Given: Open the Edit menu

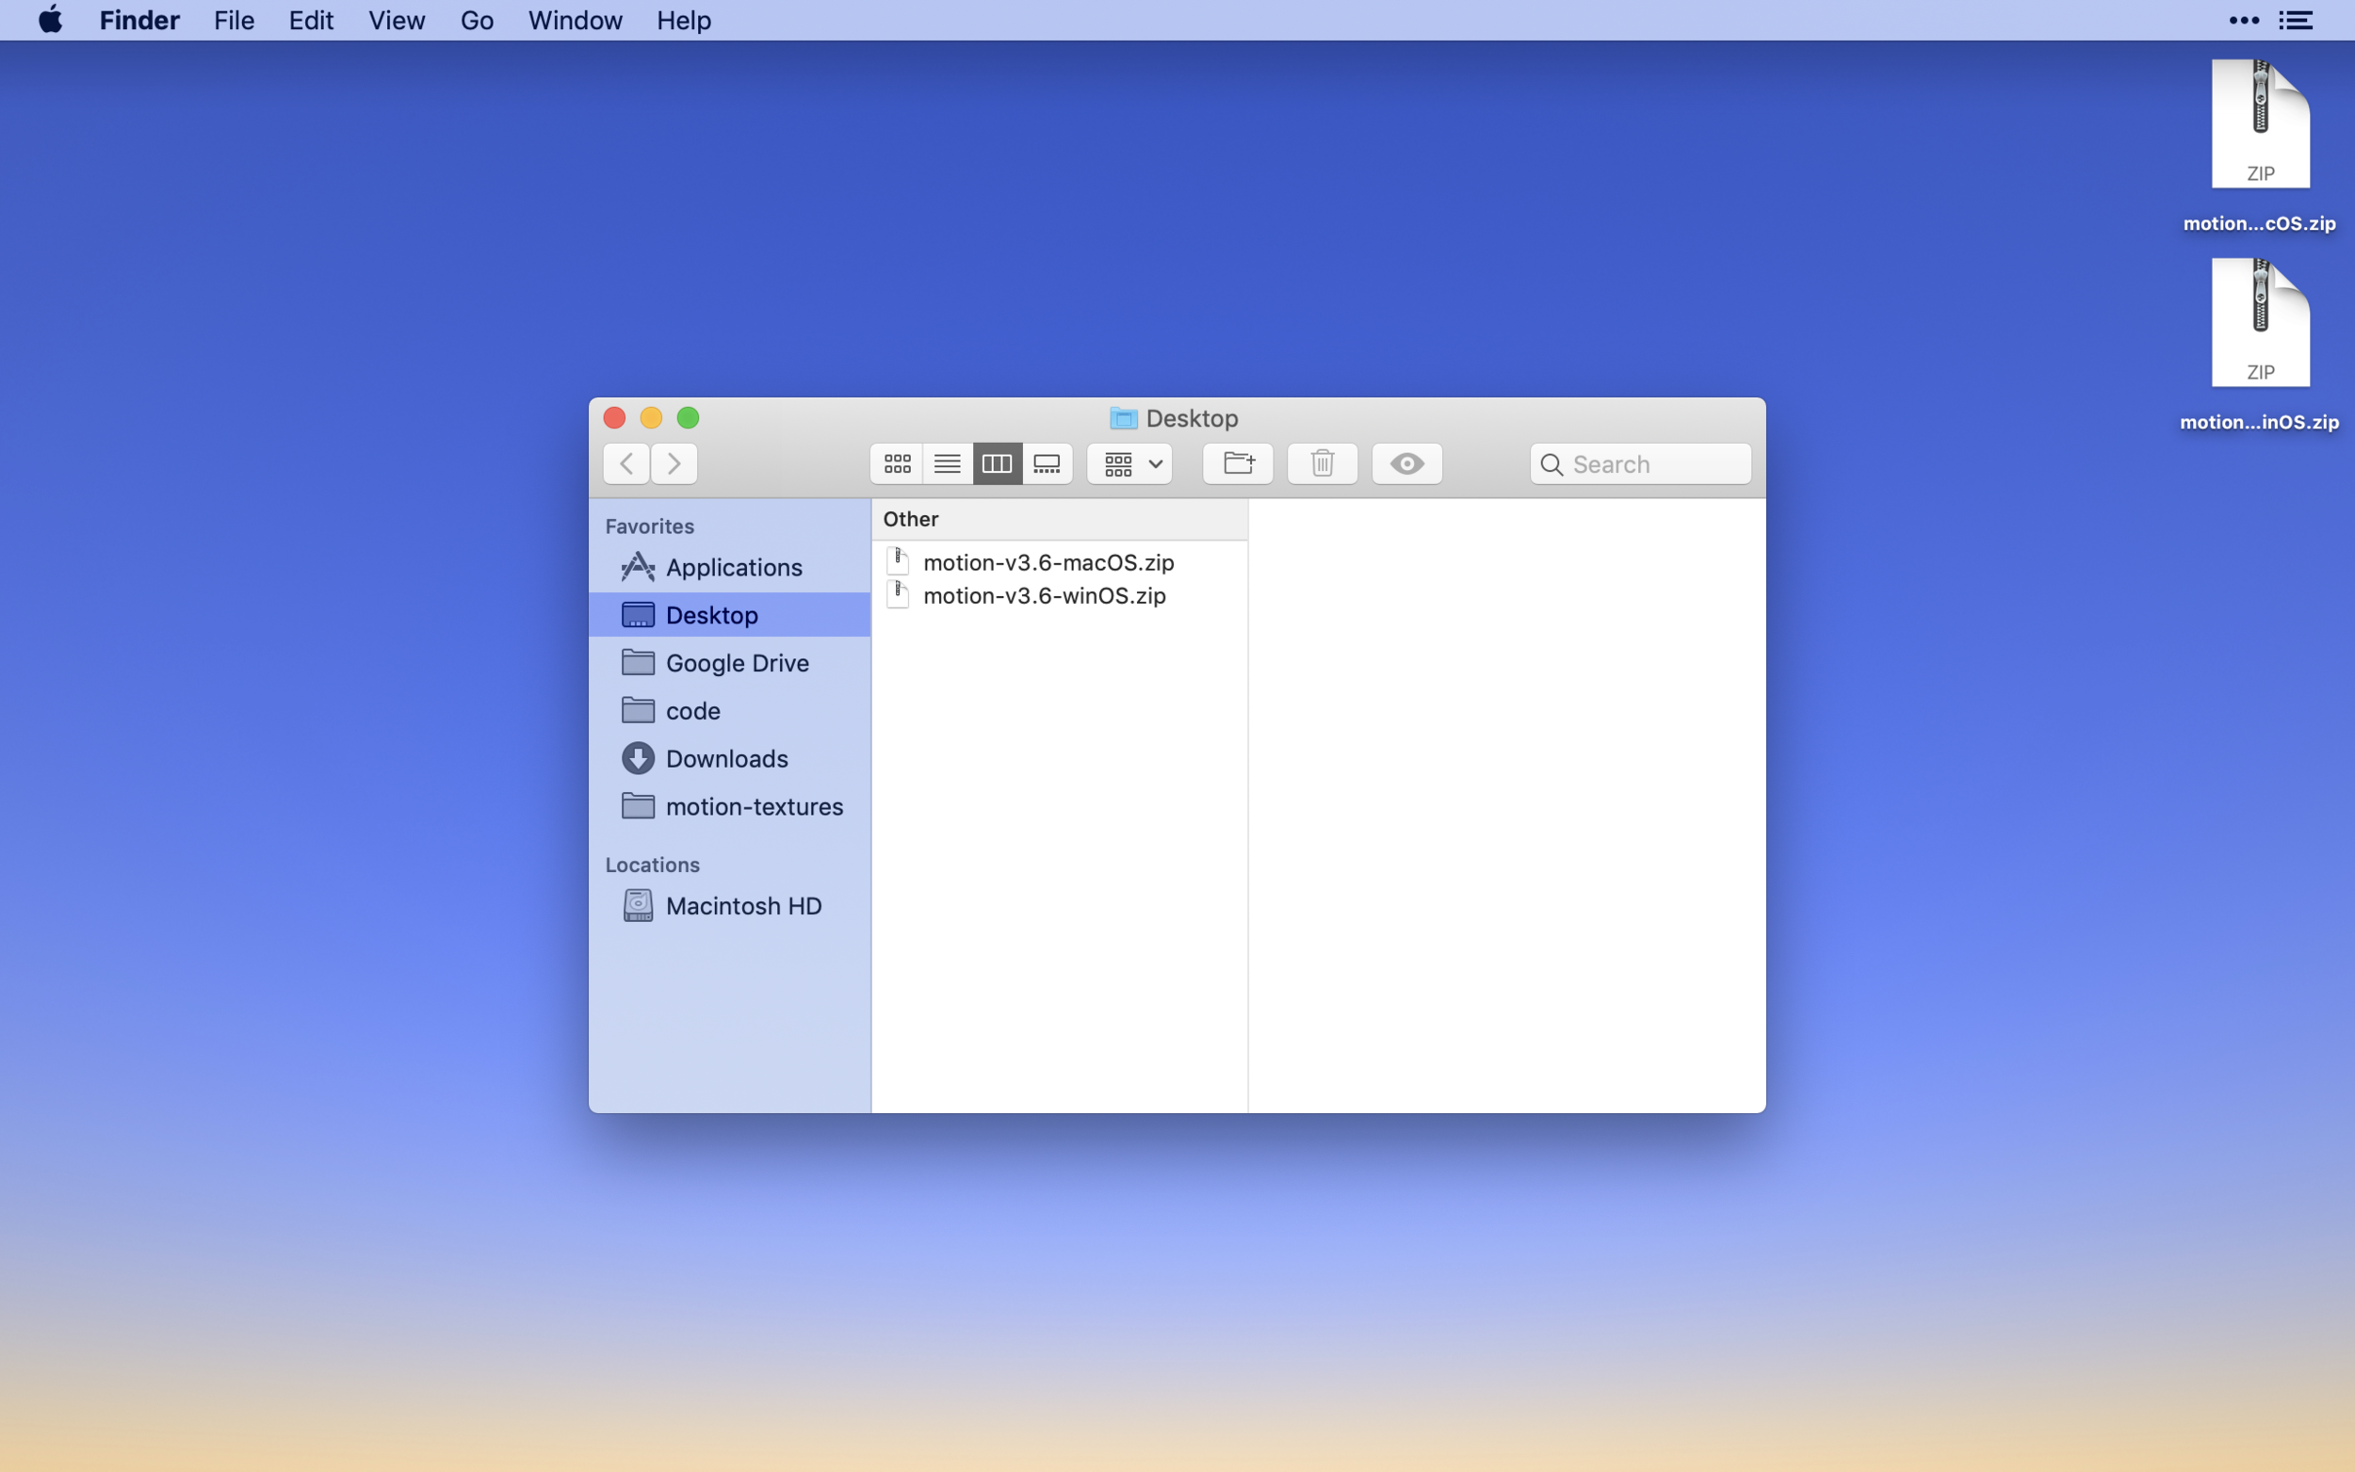Looking at the screenshot, I should point(311,21).
